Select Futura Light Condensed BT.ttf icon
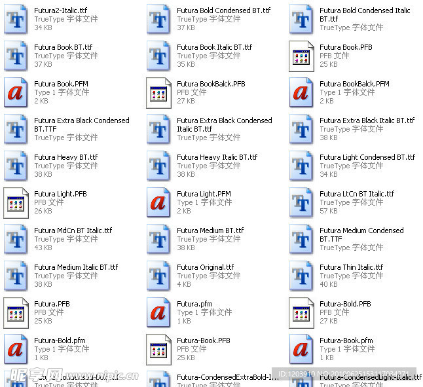The width and height of the screenshot is (423, 387). (301, 166)
